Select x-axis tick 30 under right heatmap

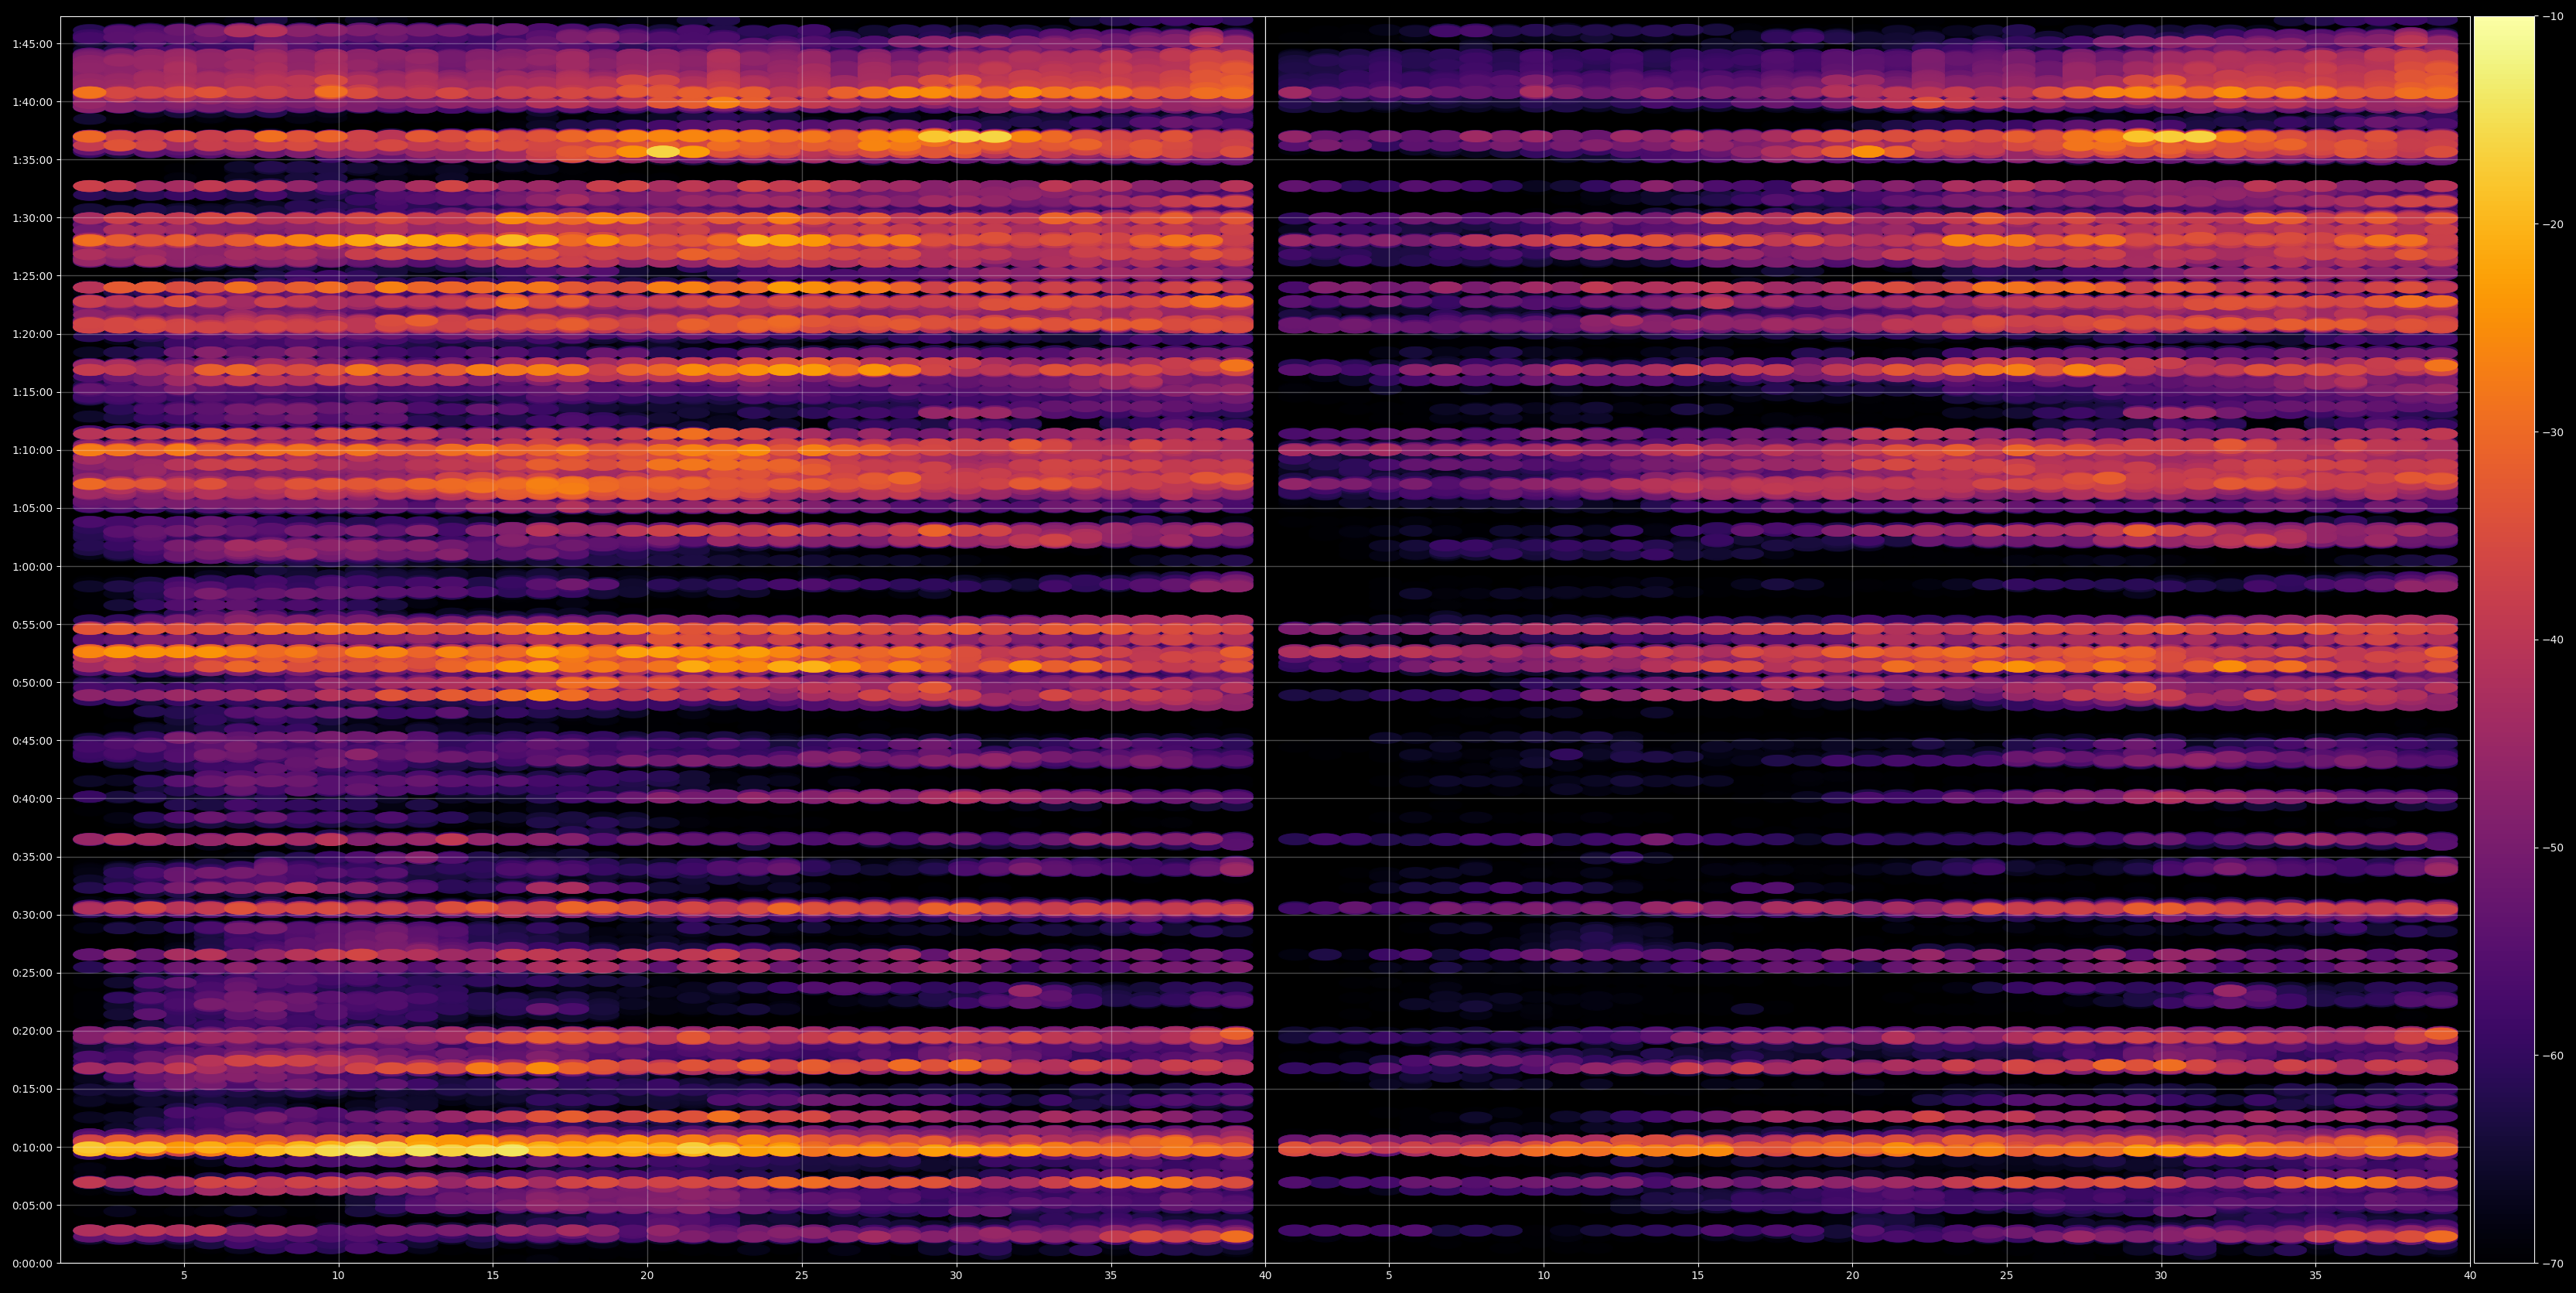click(x=2161, y=1276)
